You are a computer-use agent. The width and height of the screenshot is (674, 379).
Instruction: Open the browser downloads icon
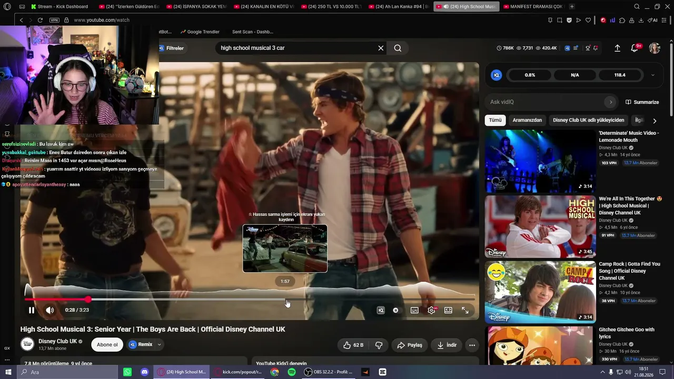point(641,20)
